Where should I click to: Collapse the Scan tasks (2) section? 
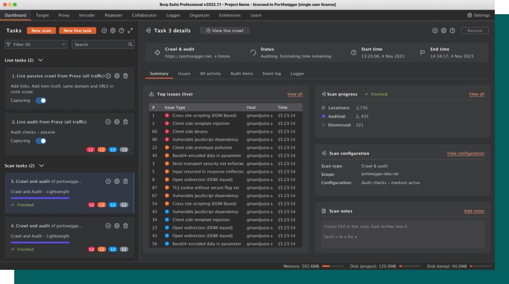coord(40,166)
